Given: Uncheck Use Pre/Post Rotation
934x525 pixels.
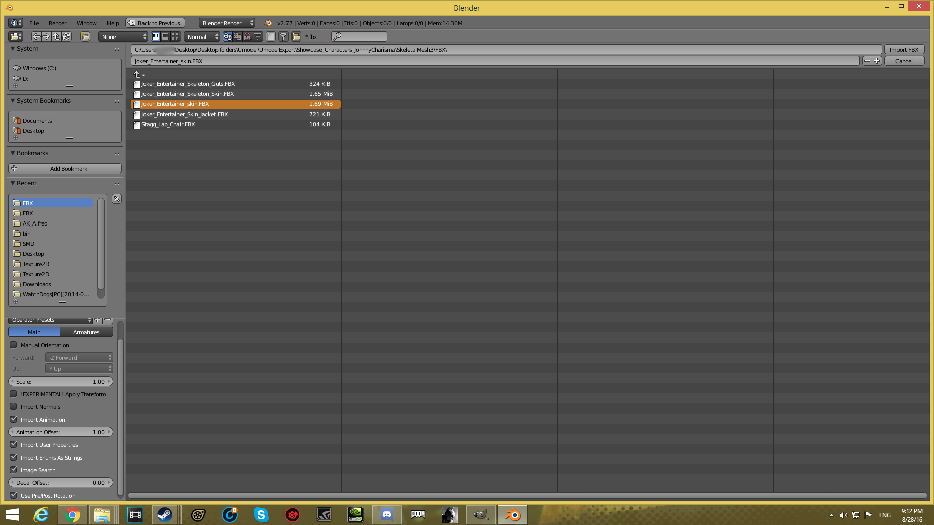Looking at the screenshot, I should [x=14, y=495].
